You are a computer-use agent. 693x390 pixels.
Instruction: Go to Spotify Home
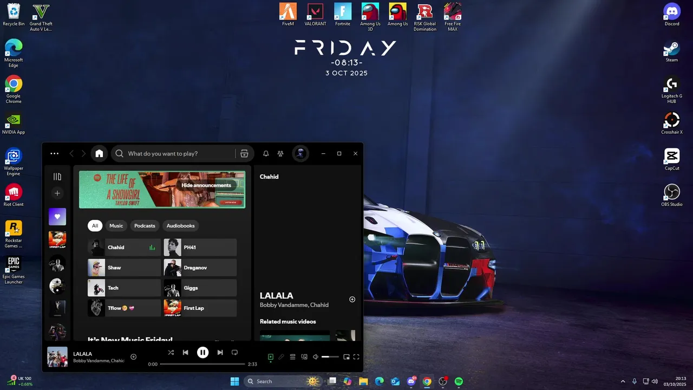tap(99, 153)
